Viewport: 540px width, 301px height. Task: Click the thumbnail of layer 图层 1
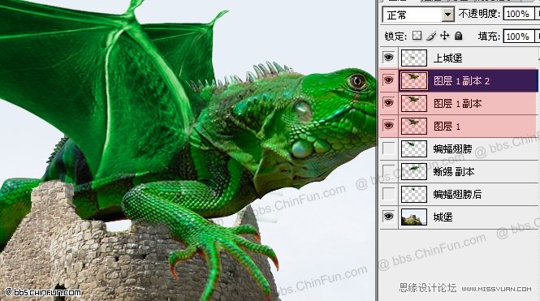pyautogui.click(x=414, y=126)
